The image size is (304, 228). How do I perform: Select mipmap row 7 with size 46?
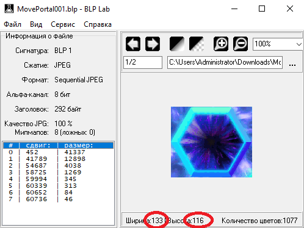point(58,199)
